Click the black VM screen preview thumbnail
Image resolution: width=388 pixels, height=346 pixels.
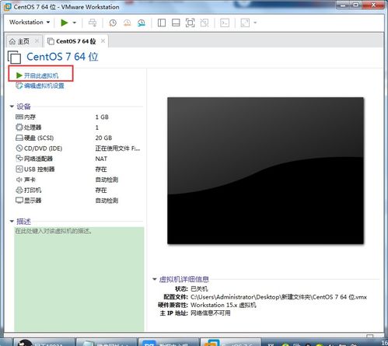point(265,170)
